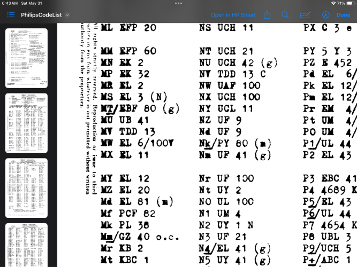Tap Done to close the document
Viewport: 357px width, 267px height.
point(343,15)
